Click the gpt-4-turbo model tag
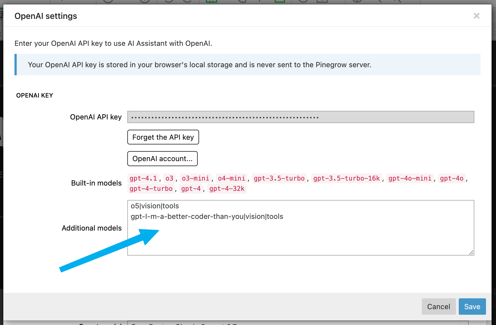Image resolution: width=496 pixels, height=325 pixels. (151, 189)
